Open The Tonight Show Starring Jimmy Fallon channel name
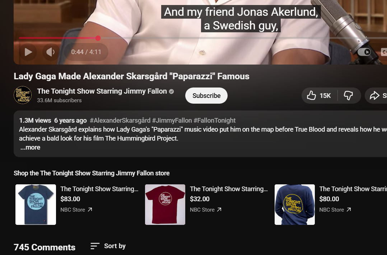Screen dimensions: 387x255 click(x=102, y=91)
